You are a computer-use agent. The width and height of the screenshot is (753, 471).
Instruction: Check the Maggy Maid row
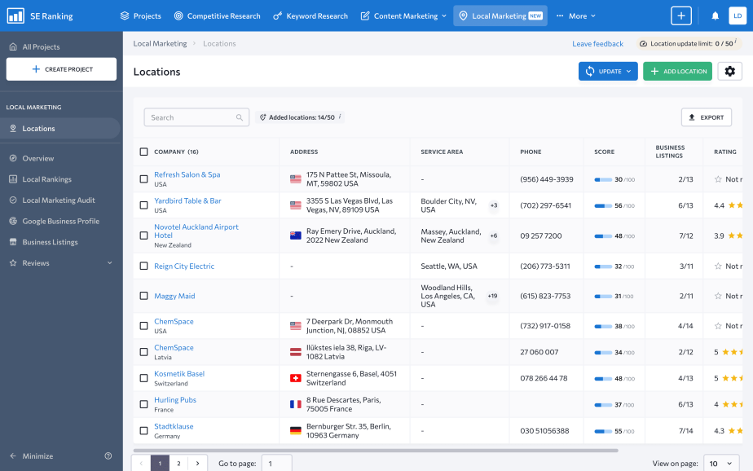[x=143, y=296]
